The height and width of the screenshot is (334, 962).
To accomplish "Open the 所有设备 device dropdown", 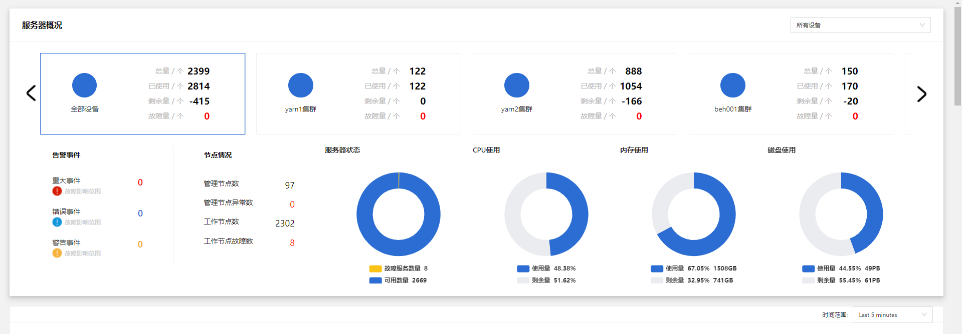I will pyautogui.click(x=860, y=25).
